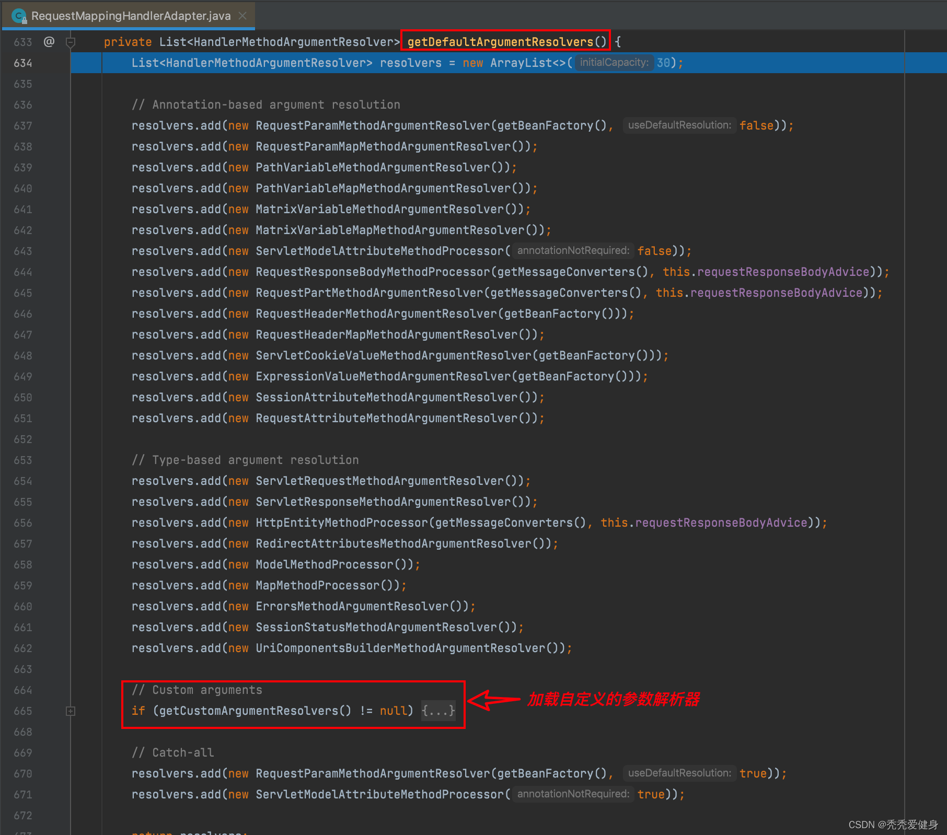Click RedirectAttributesMethodArgumentResolver on line 657
Screen dimensions: 947x835
pyautogui.click(x=394, y=543)
